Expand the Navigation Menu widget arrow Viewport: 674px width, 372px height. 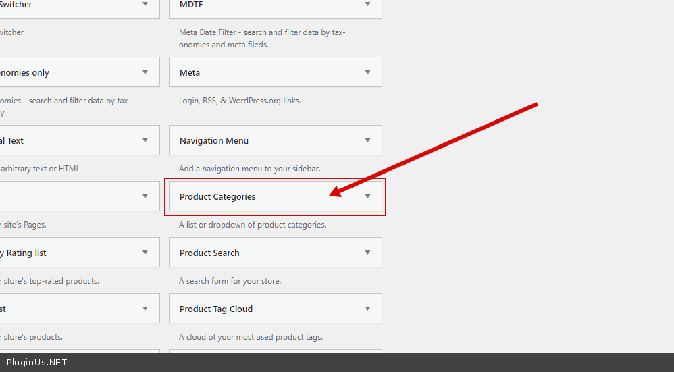coord(367,140)
